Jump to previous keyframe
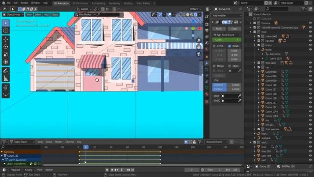 [116, 170]
